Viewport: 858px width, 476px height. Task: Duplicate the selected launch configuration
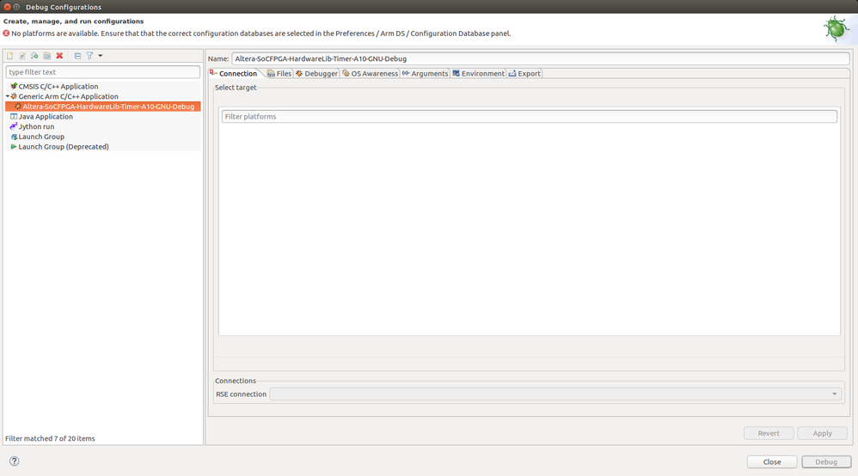click(47, 56)
